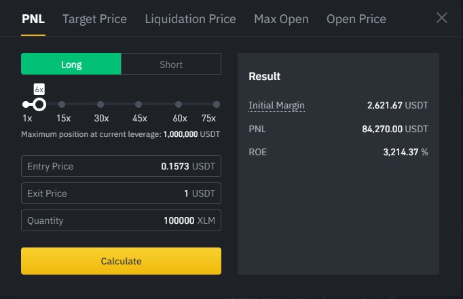Image resolution: width=463 pixels, height=299 pixels.
Task: Switch to the Target Price tab
Action: pyautogui.click(x=94, y=19)
